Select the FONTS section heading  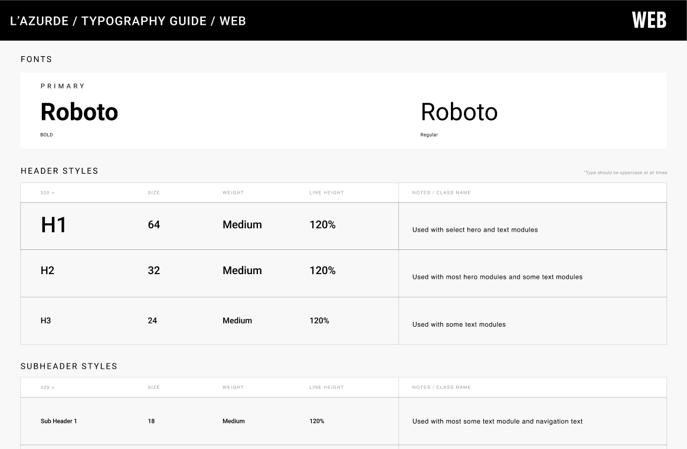pos(37,59)
